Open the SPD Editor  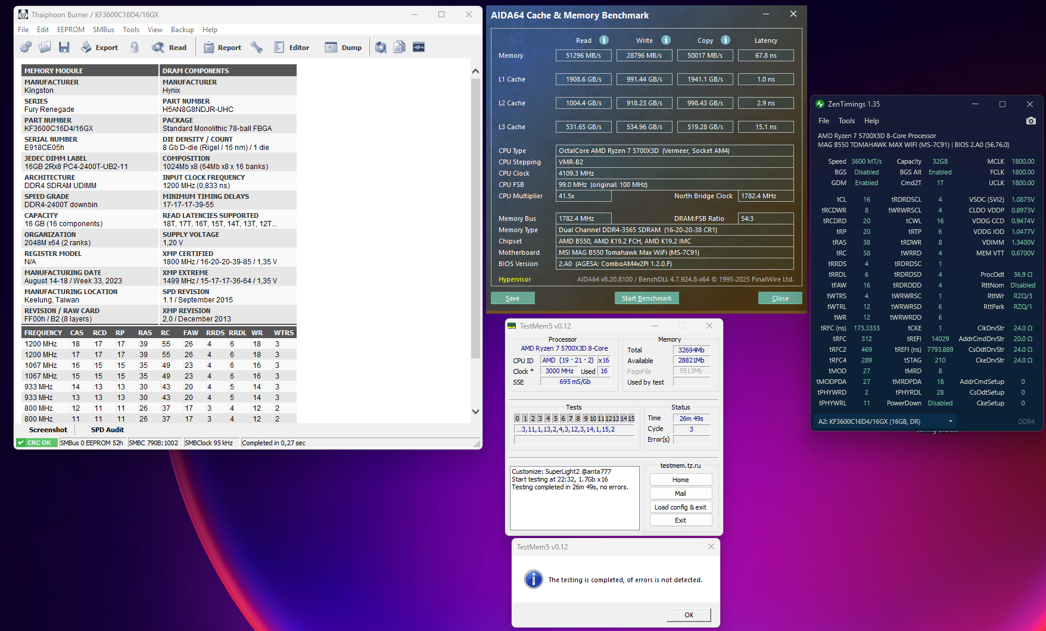pos(291,48)
